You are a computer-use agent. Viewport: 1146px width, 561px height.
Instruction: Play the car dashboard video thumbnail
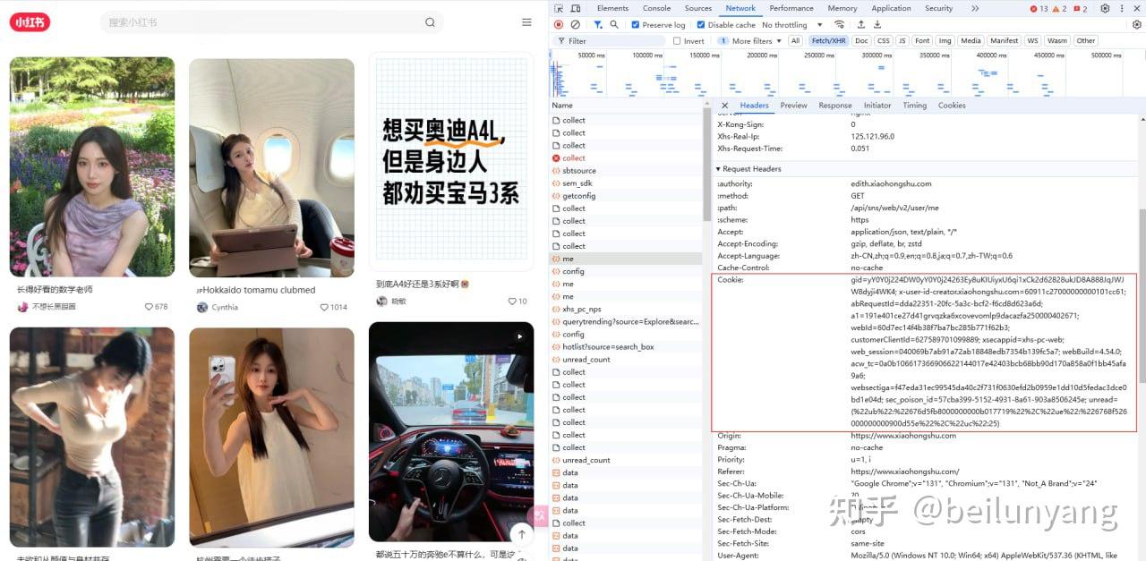(518, 336)
